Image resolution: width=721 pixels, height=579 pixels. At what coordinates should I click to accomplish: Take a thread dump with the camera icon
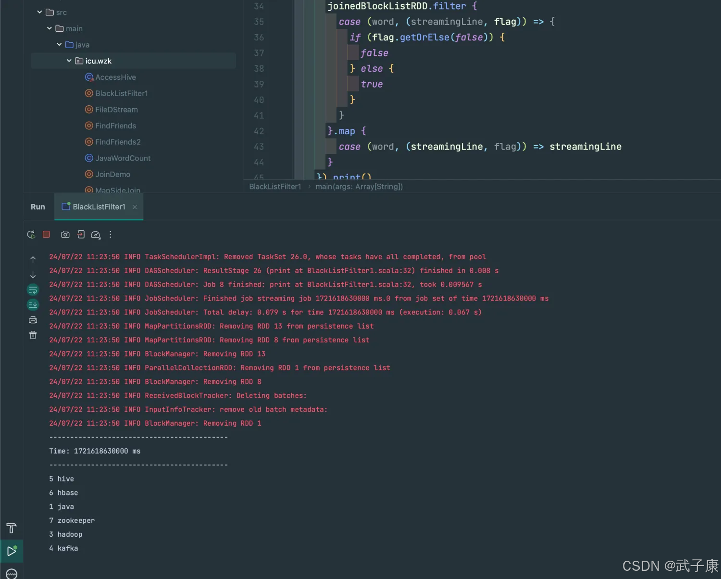65,234
